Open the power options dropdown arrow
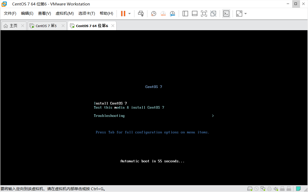This screenshot has height=192, width=308. click(x=130, y=13)
